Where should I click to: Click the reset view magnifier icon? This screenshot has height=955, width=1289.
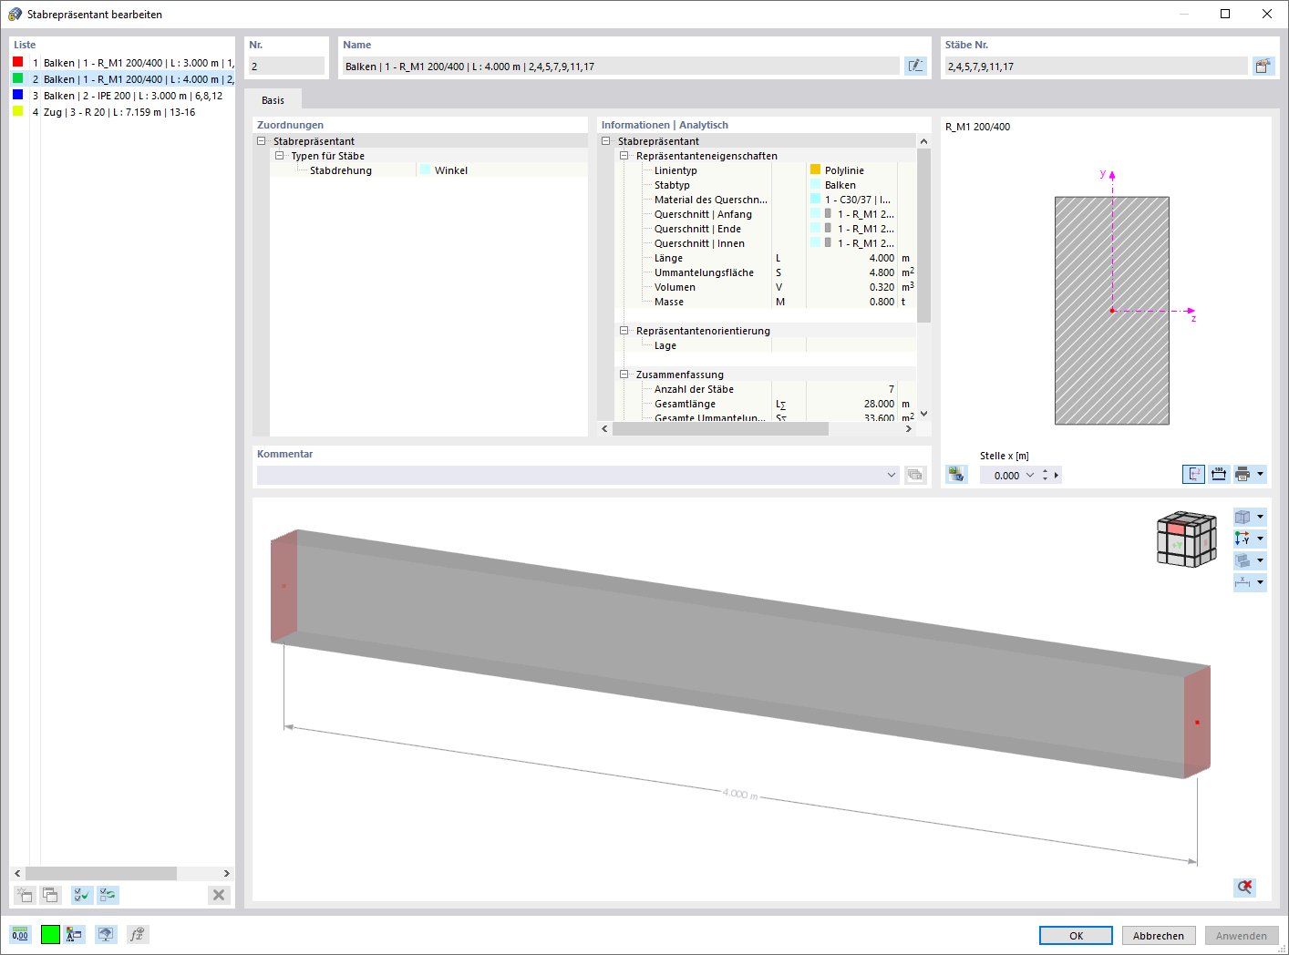click(x=1244, y=887)
